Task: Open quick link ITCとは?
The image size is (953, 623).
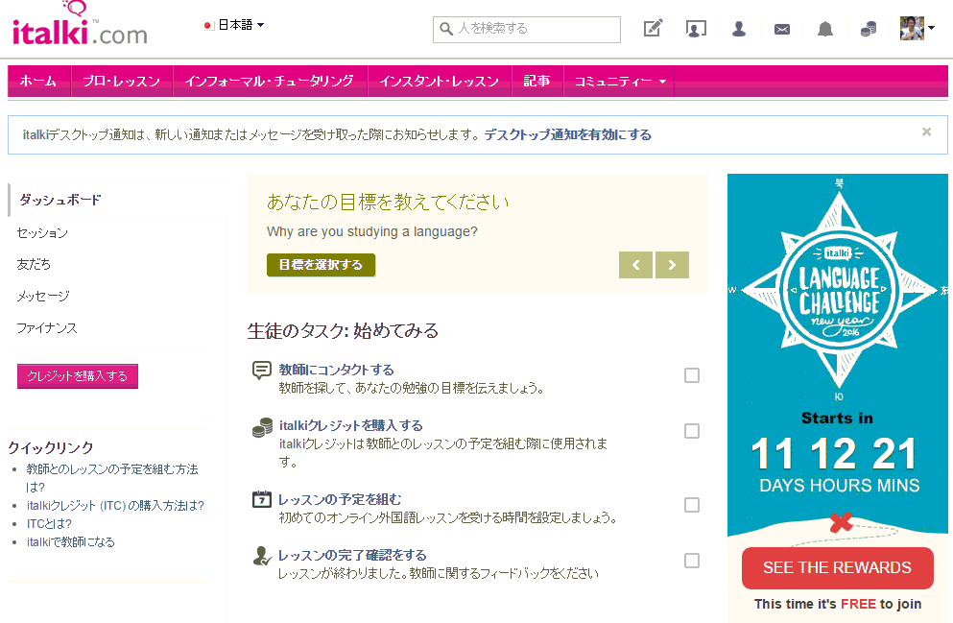Action: pyautogui.click(x=49, y=524)
